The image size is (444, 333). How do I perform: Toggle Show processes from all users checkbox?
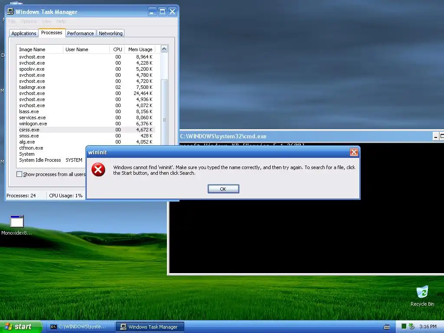19,174
